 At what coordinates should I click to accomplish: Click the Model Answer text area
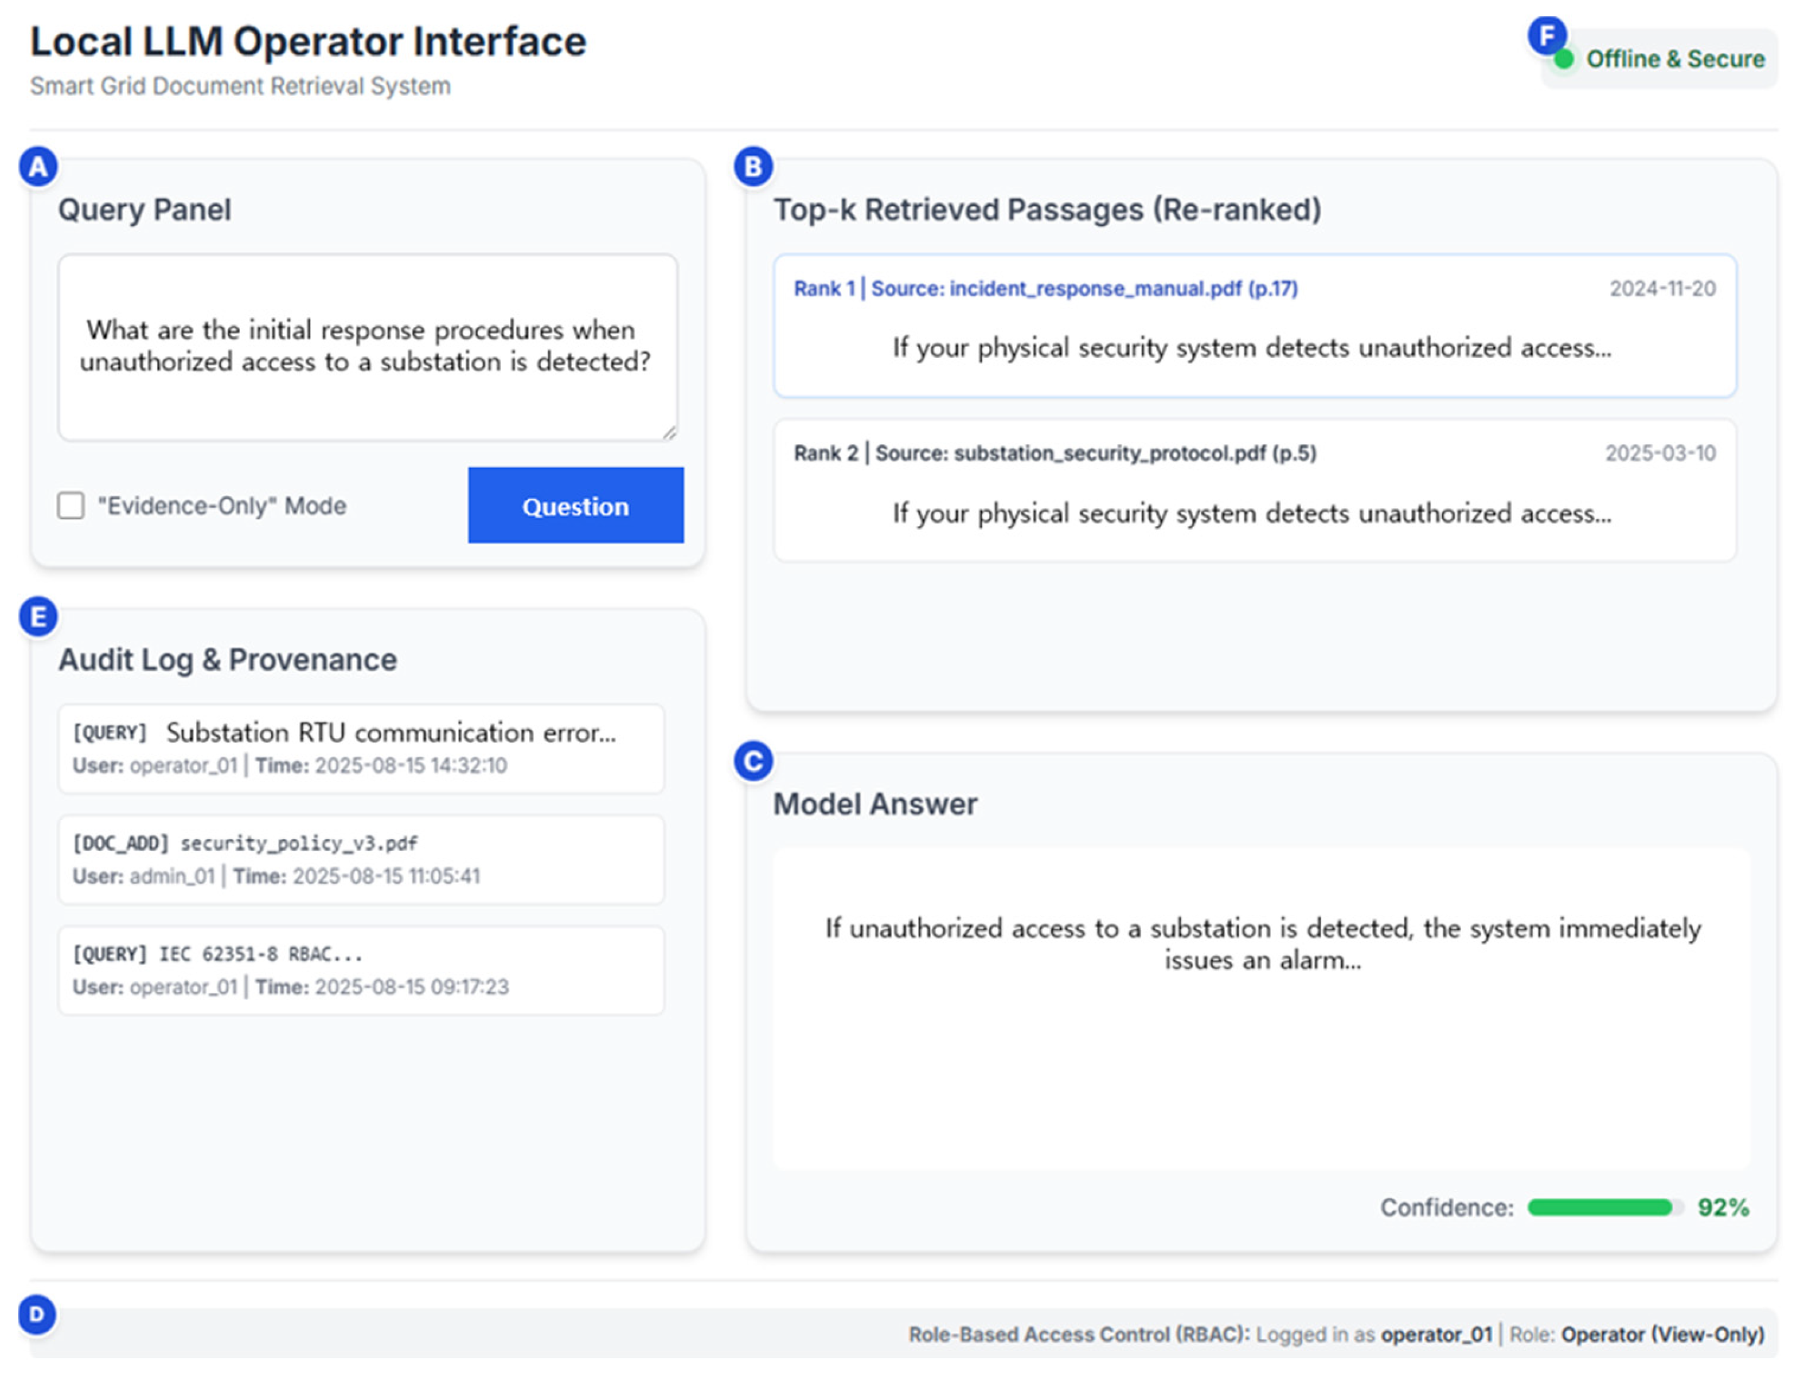(x=1261, y=1009)
